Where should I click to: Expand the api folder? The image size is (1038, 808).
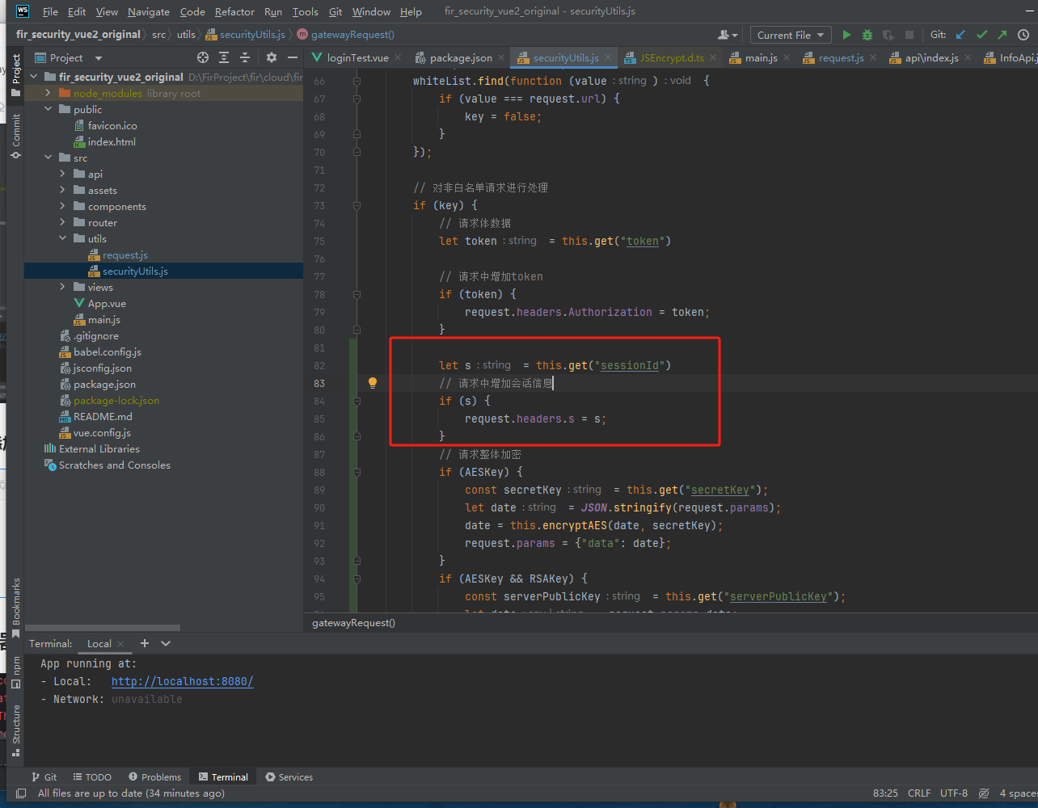click(62, 174)
